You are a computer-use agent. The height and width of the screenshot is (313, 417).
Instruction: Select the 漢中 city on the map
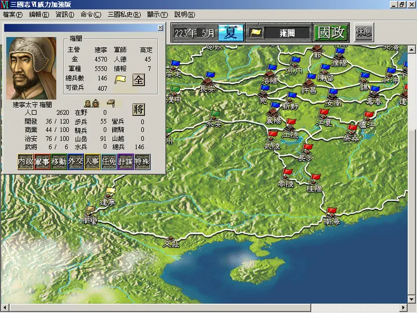click(174, 95)
